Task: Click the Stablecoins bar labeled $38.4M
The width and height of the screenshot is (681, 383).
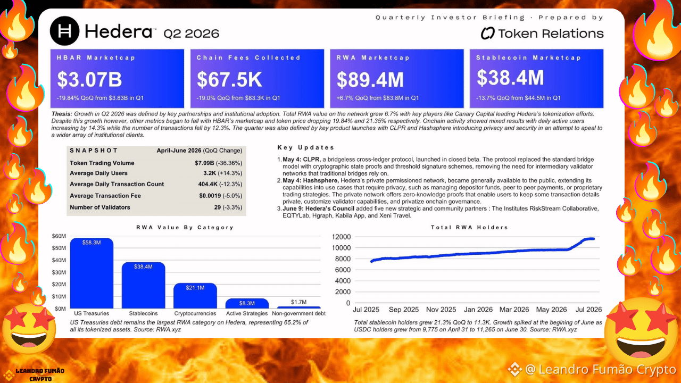Action: pos(144,285)
